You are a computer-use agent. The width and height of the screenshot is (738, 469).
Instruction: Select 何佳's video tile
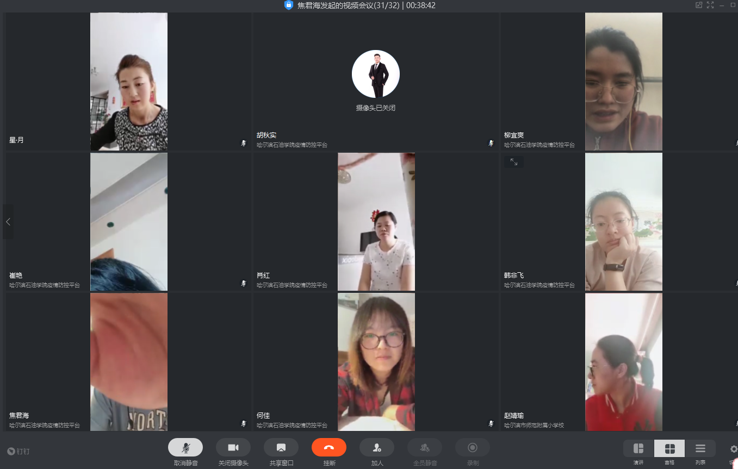click(x=376, y=361)
